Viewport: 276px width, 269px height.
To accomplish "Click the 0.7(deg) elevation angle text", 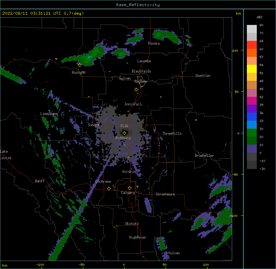I will point(74,13).
